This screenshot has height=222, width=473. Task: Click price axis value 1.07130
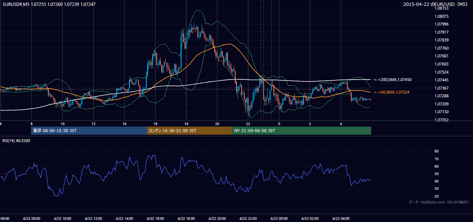[441, 112]
